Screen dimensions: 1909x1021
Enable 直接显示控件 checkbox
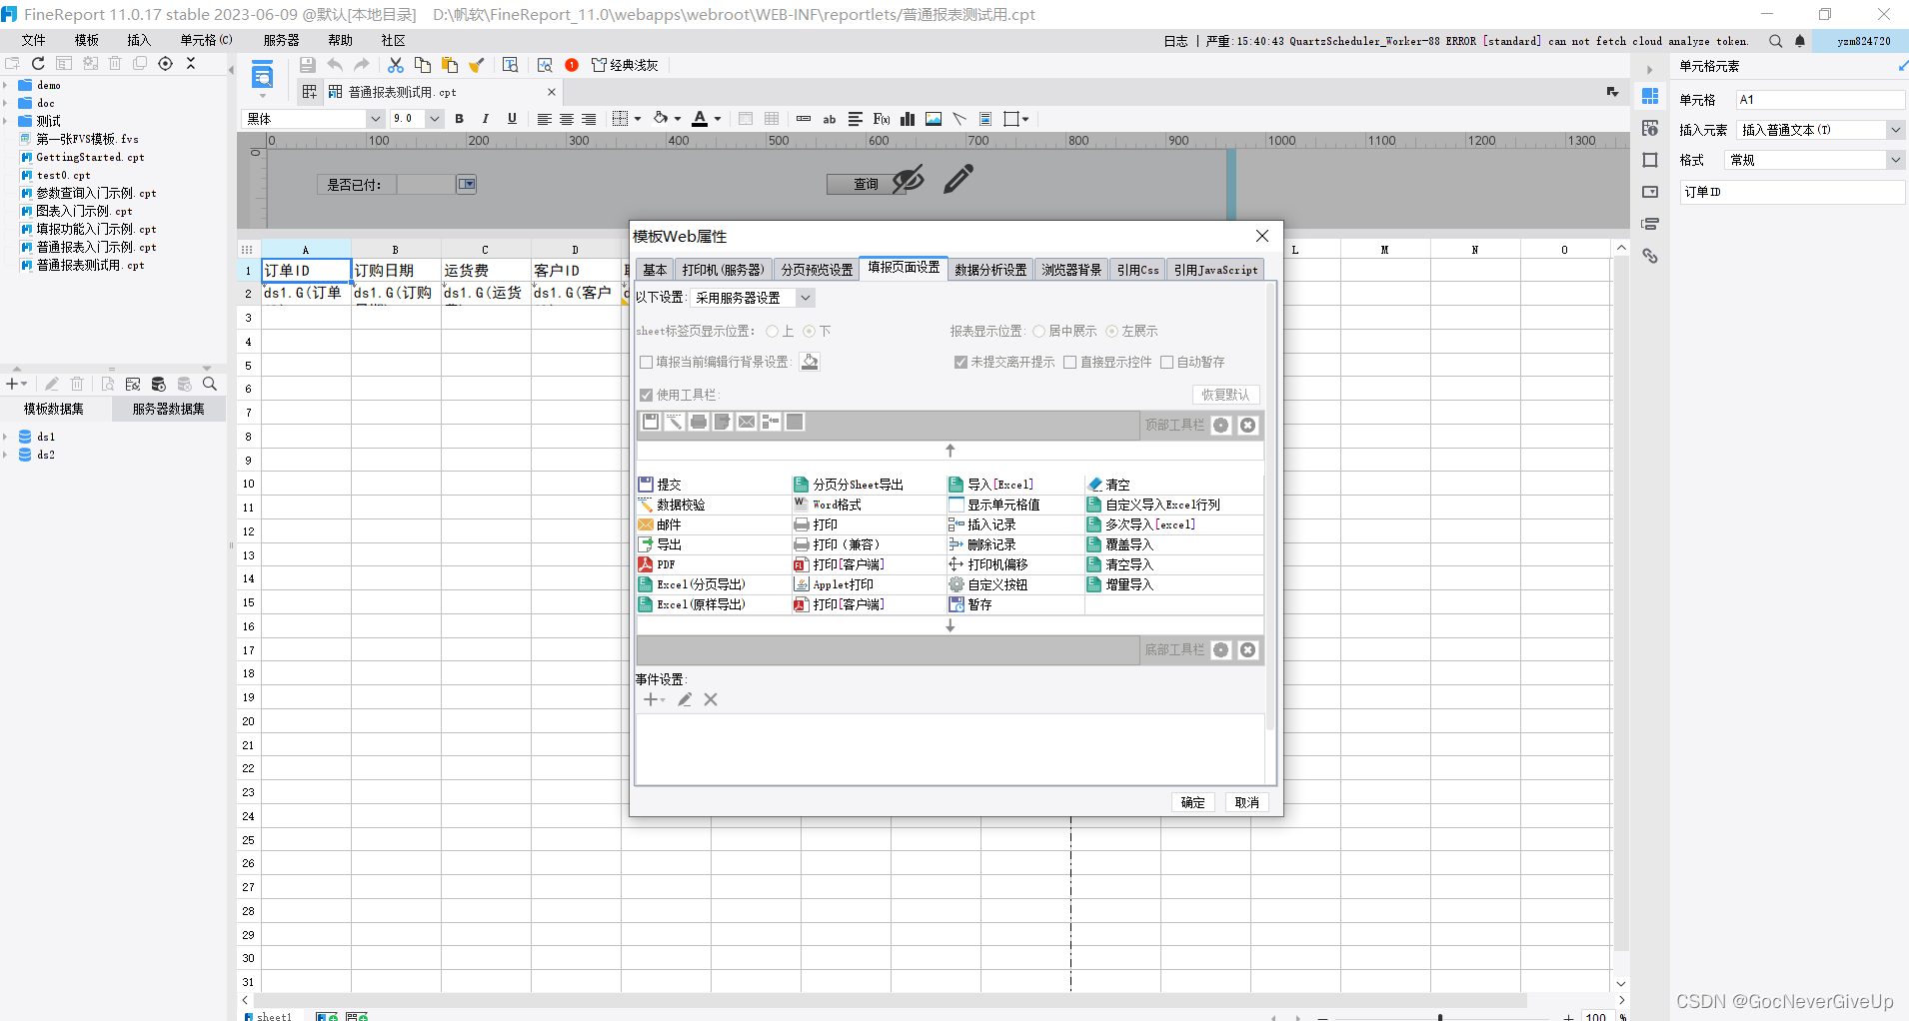coord(1070,362)
